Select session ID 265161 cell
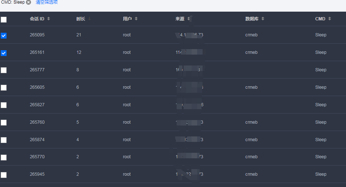346x187 pixels. click(37, 52)
